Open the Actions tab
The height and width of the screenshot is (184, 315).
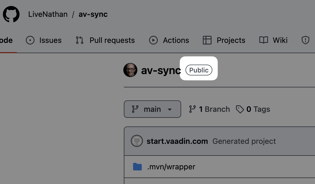point(169,40)
